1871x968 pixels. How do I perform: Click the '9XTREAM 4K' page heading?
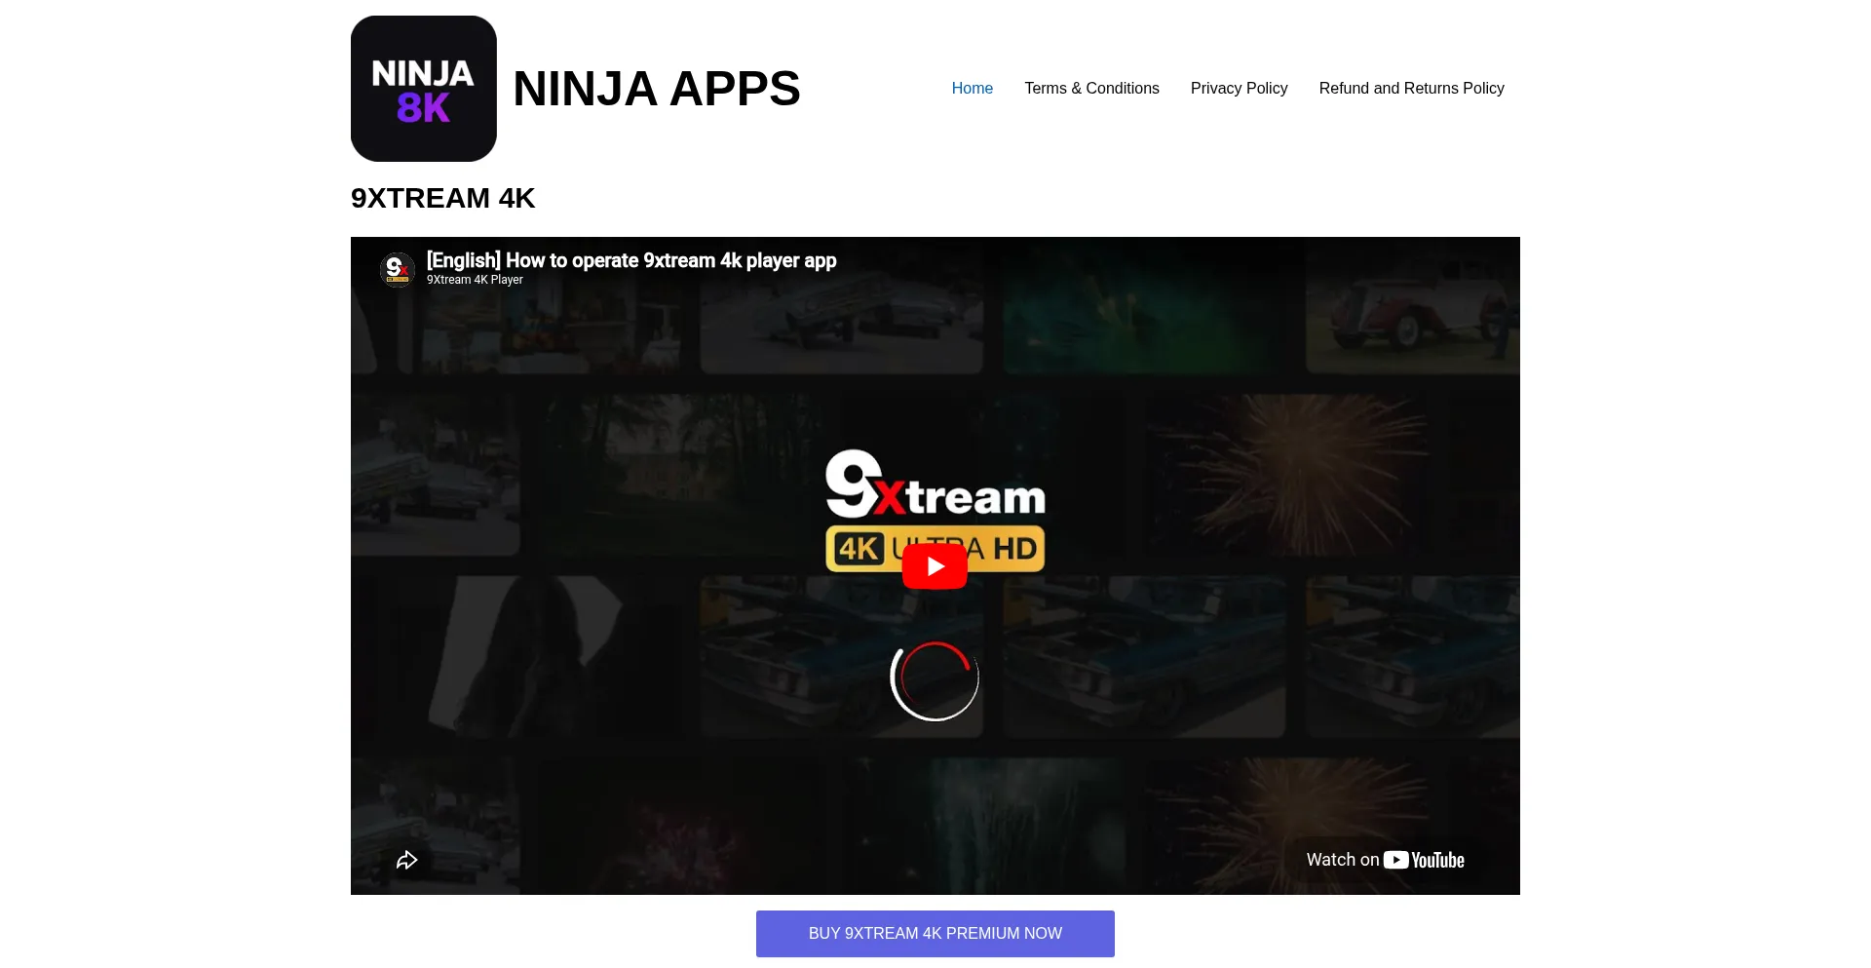[x=442, y=198]
